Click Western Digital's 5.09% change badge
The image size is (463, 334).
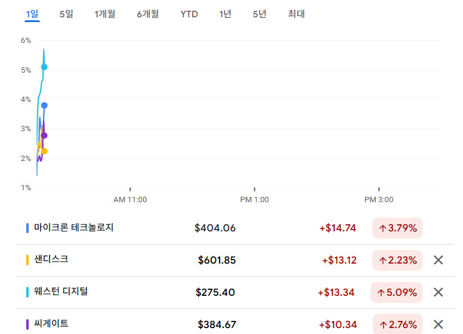point(397,292)
